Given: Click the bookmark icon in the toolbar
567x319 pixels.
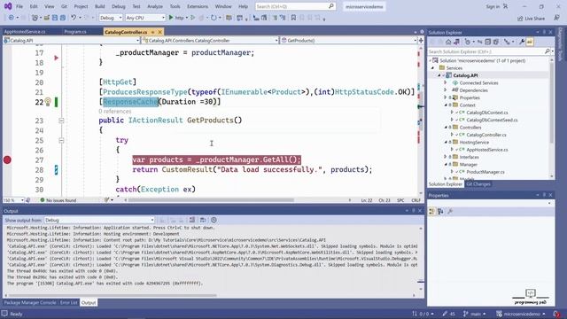Looking at the screenshot, I should (x=293, y=18).
